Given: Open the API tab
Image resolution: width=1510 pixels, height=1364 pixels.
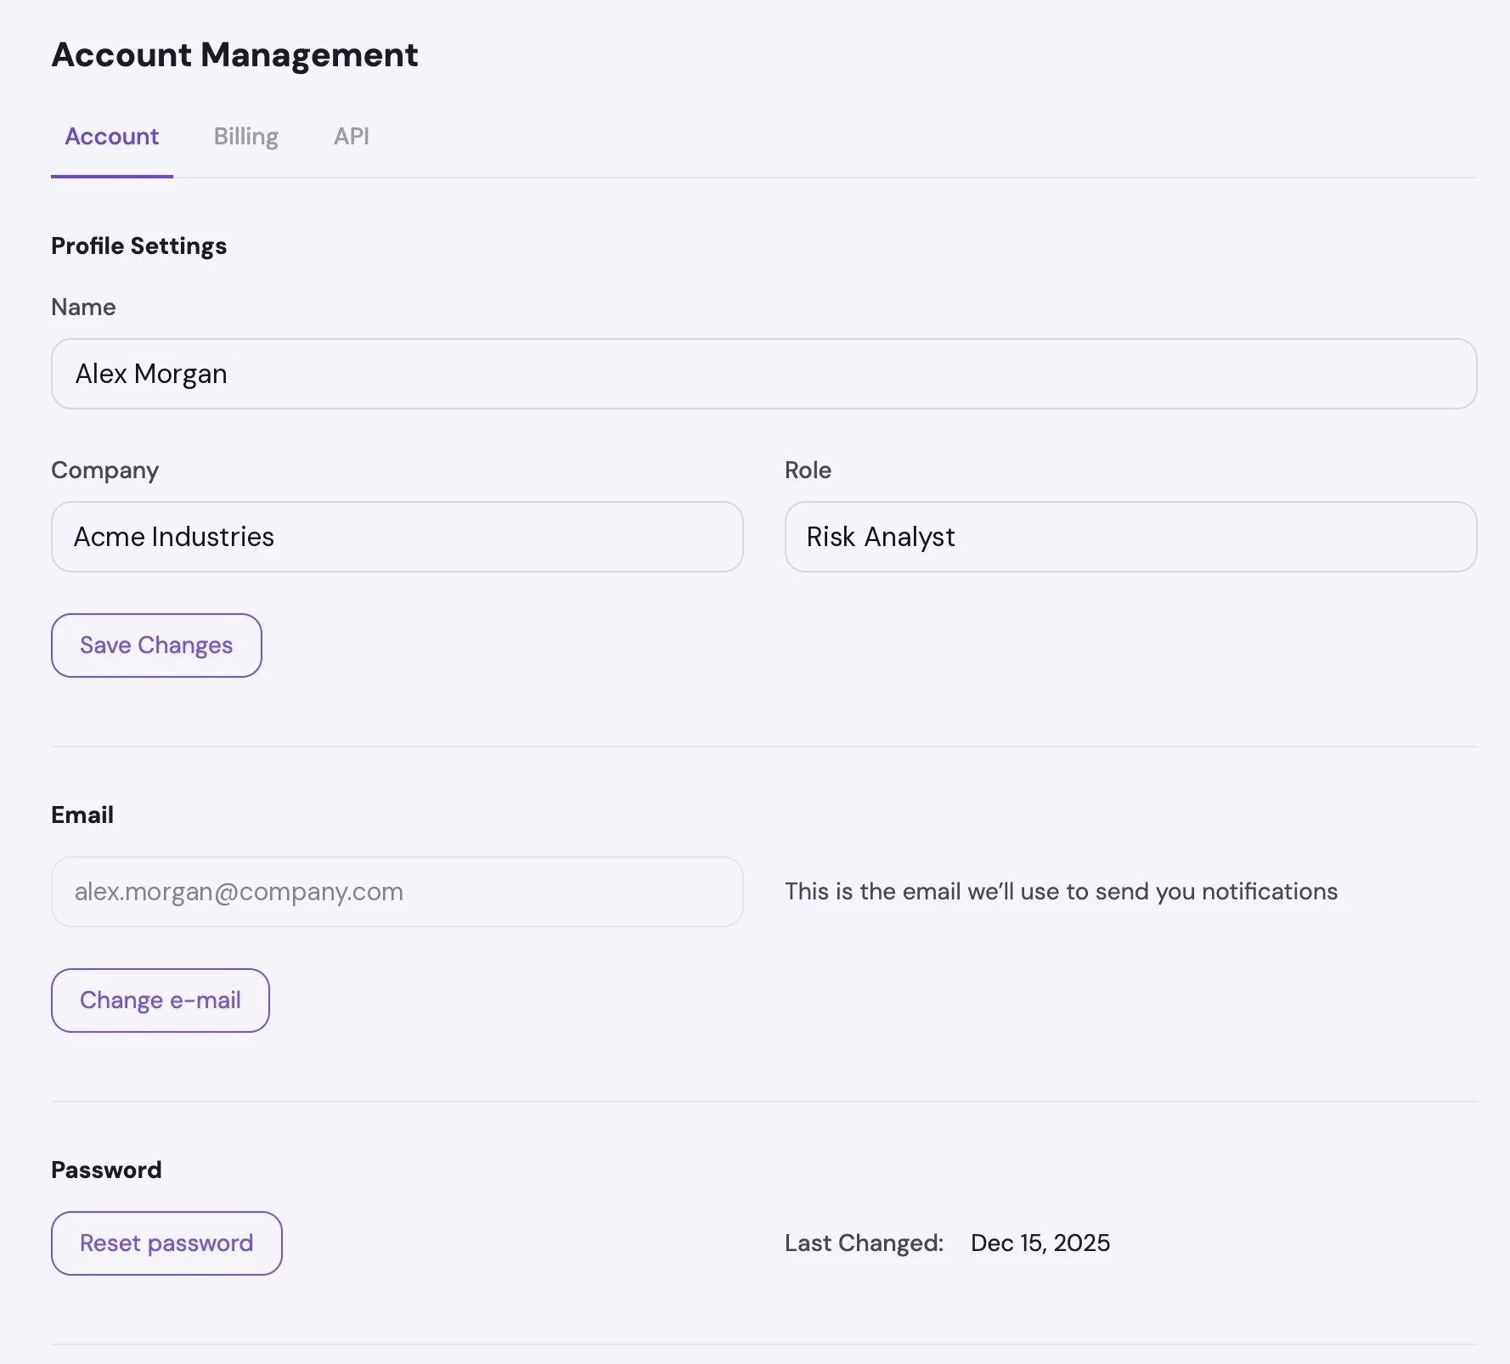Looking at the screenshot, I should pyautogui.click(x=352, y=137).
